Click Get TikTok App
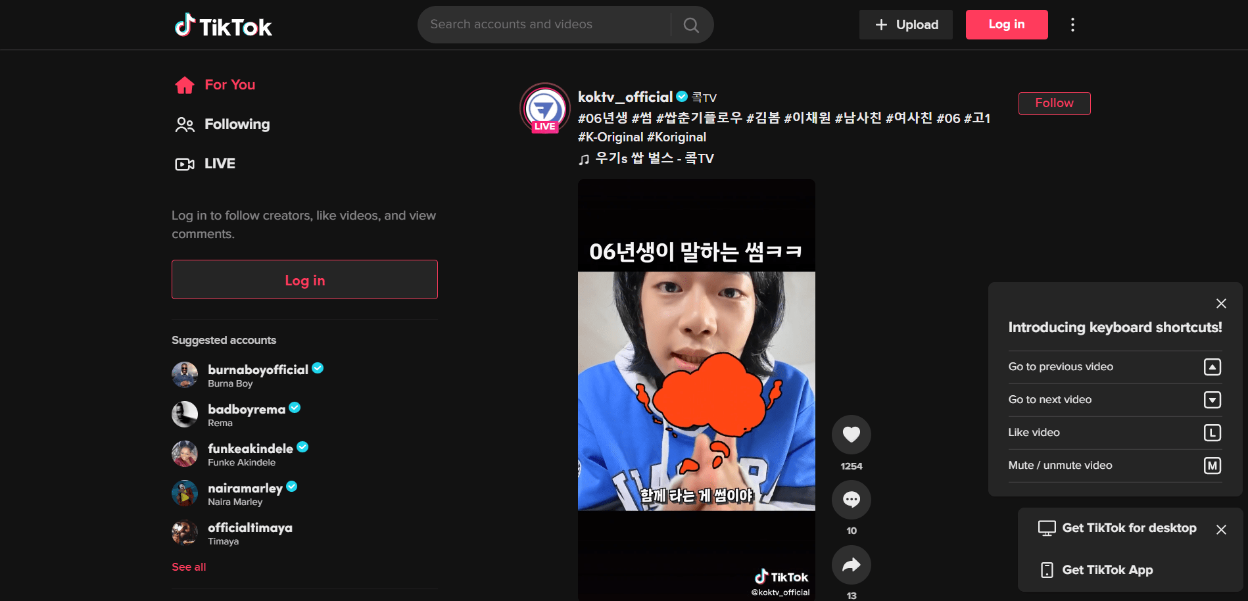 1107,570
